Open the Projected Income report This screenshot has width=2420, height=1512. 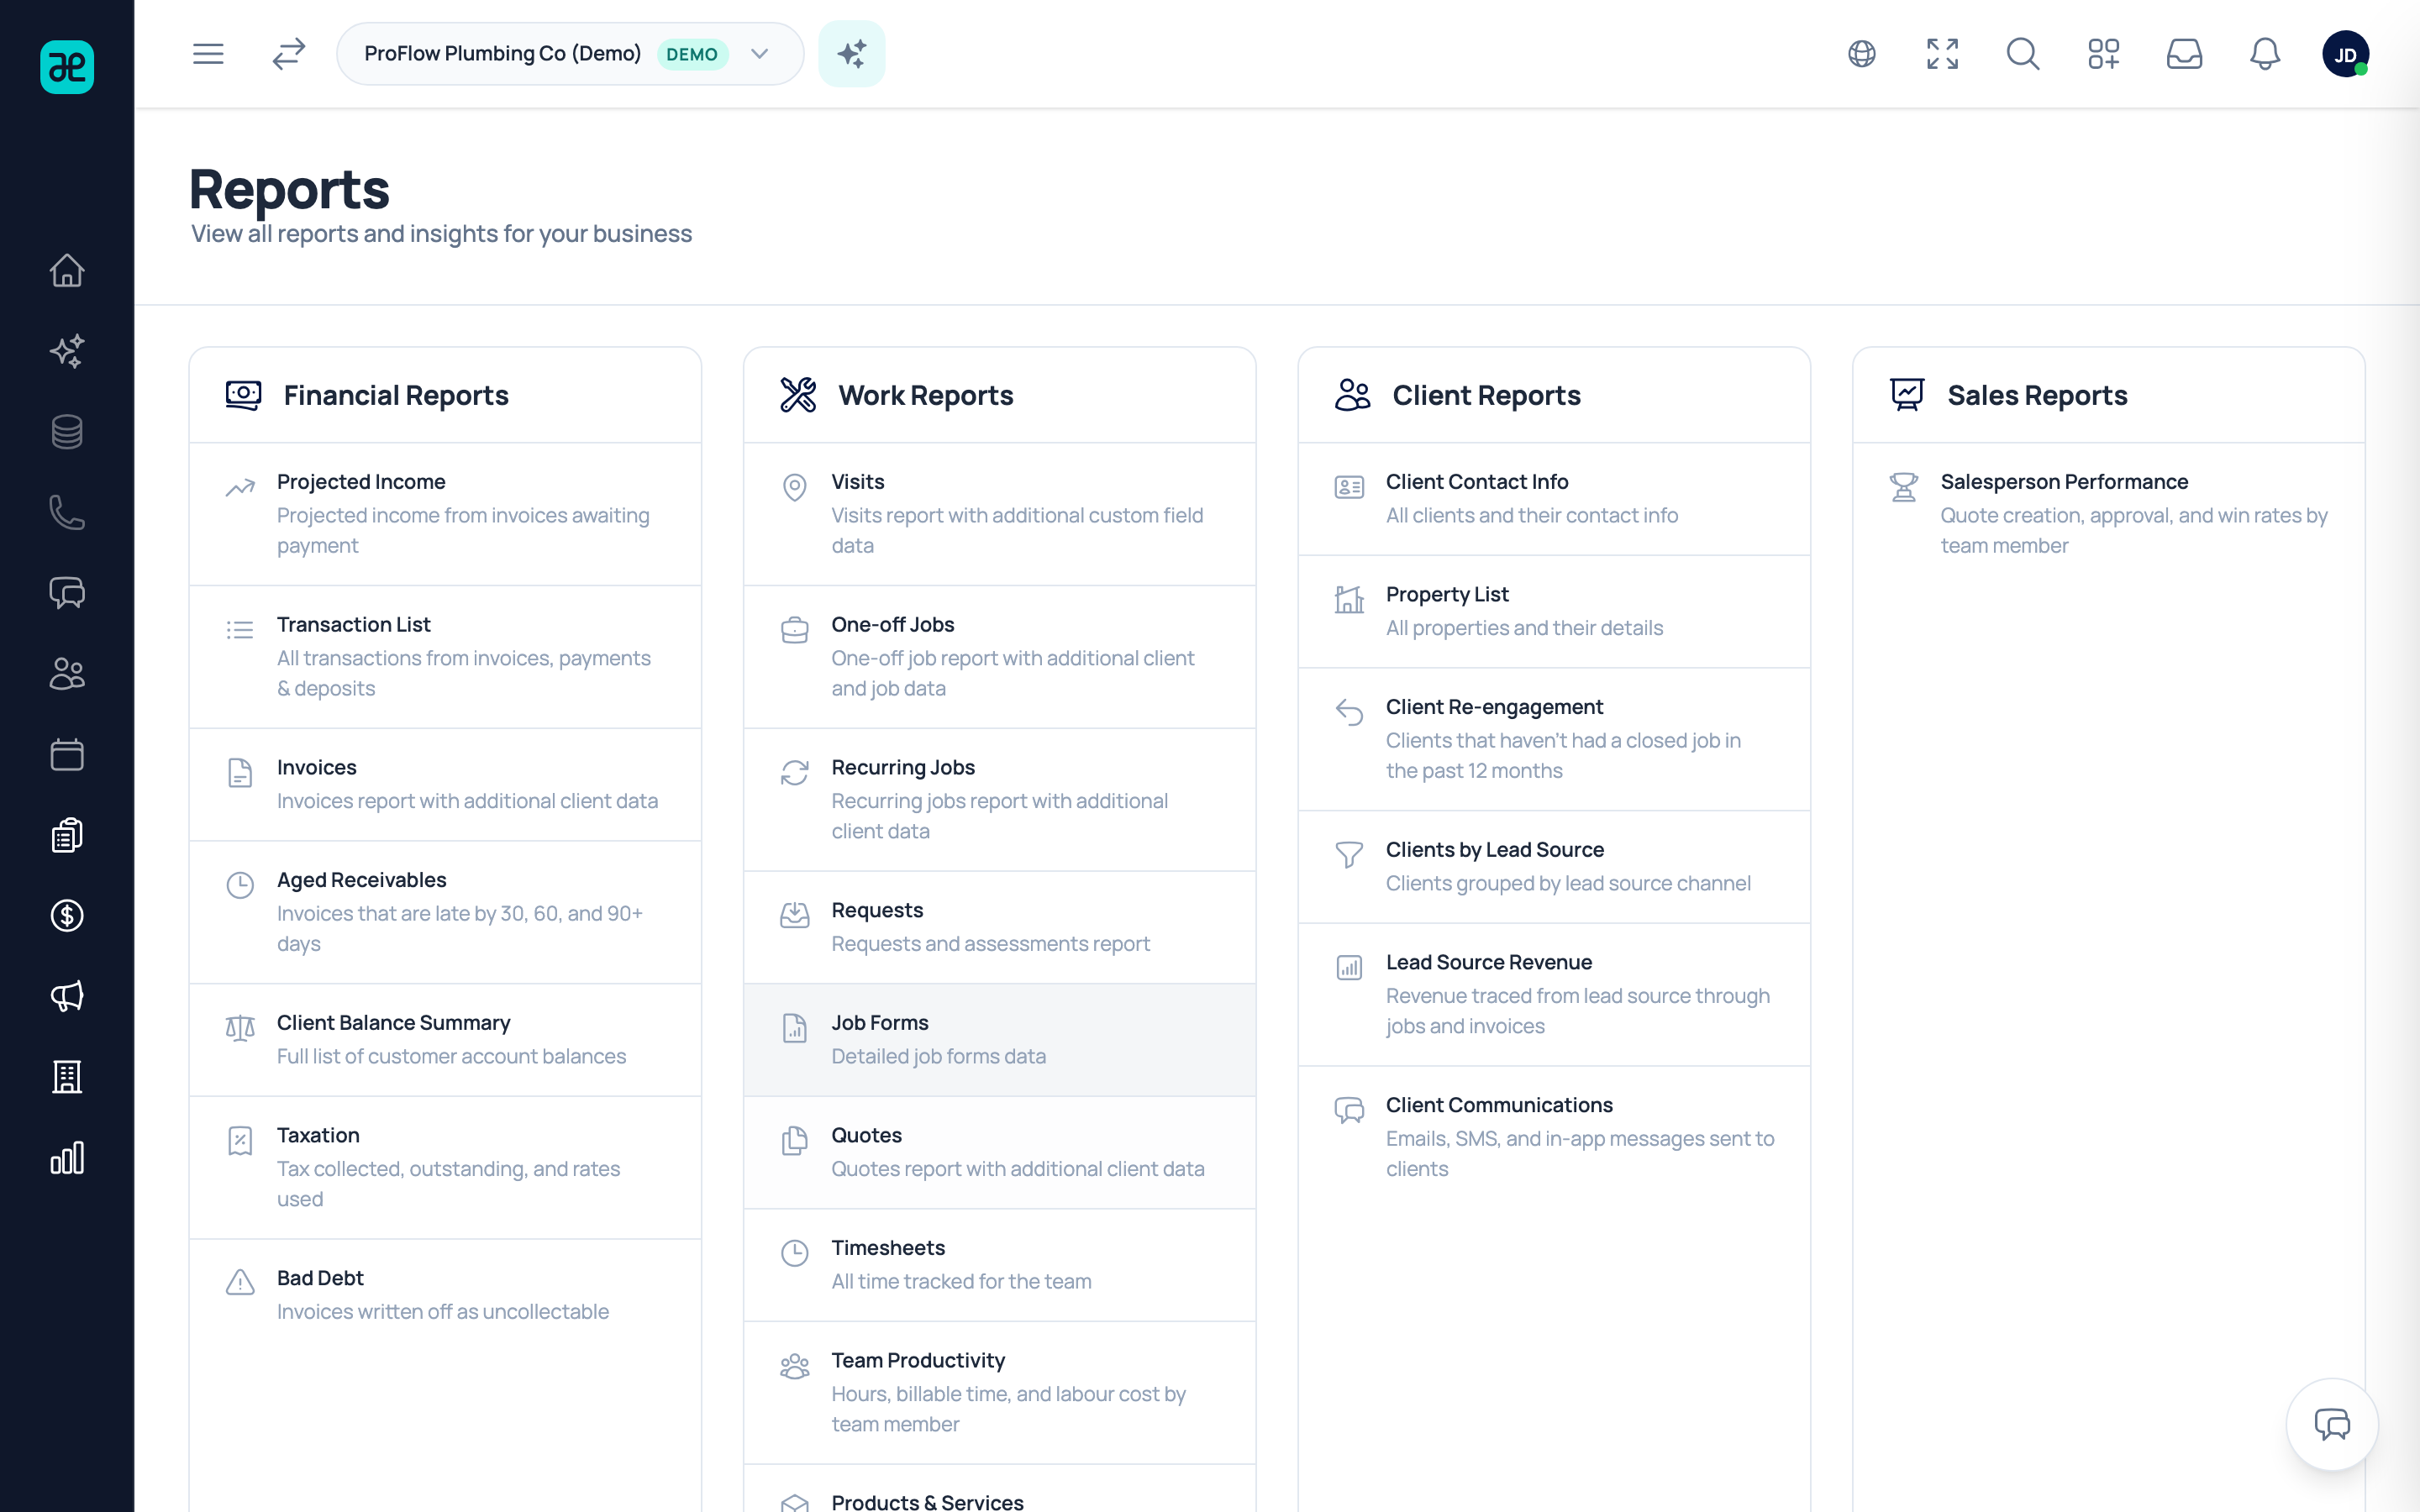point(445,514)
